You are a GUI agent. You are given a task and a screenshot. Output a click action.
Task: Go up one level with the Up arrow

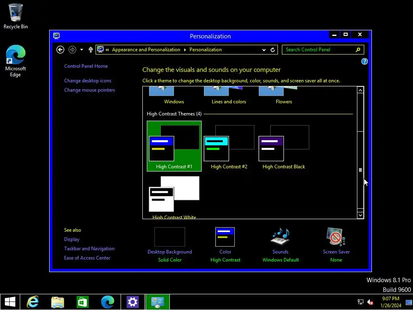tap(91, 50)
